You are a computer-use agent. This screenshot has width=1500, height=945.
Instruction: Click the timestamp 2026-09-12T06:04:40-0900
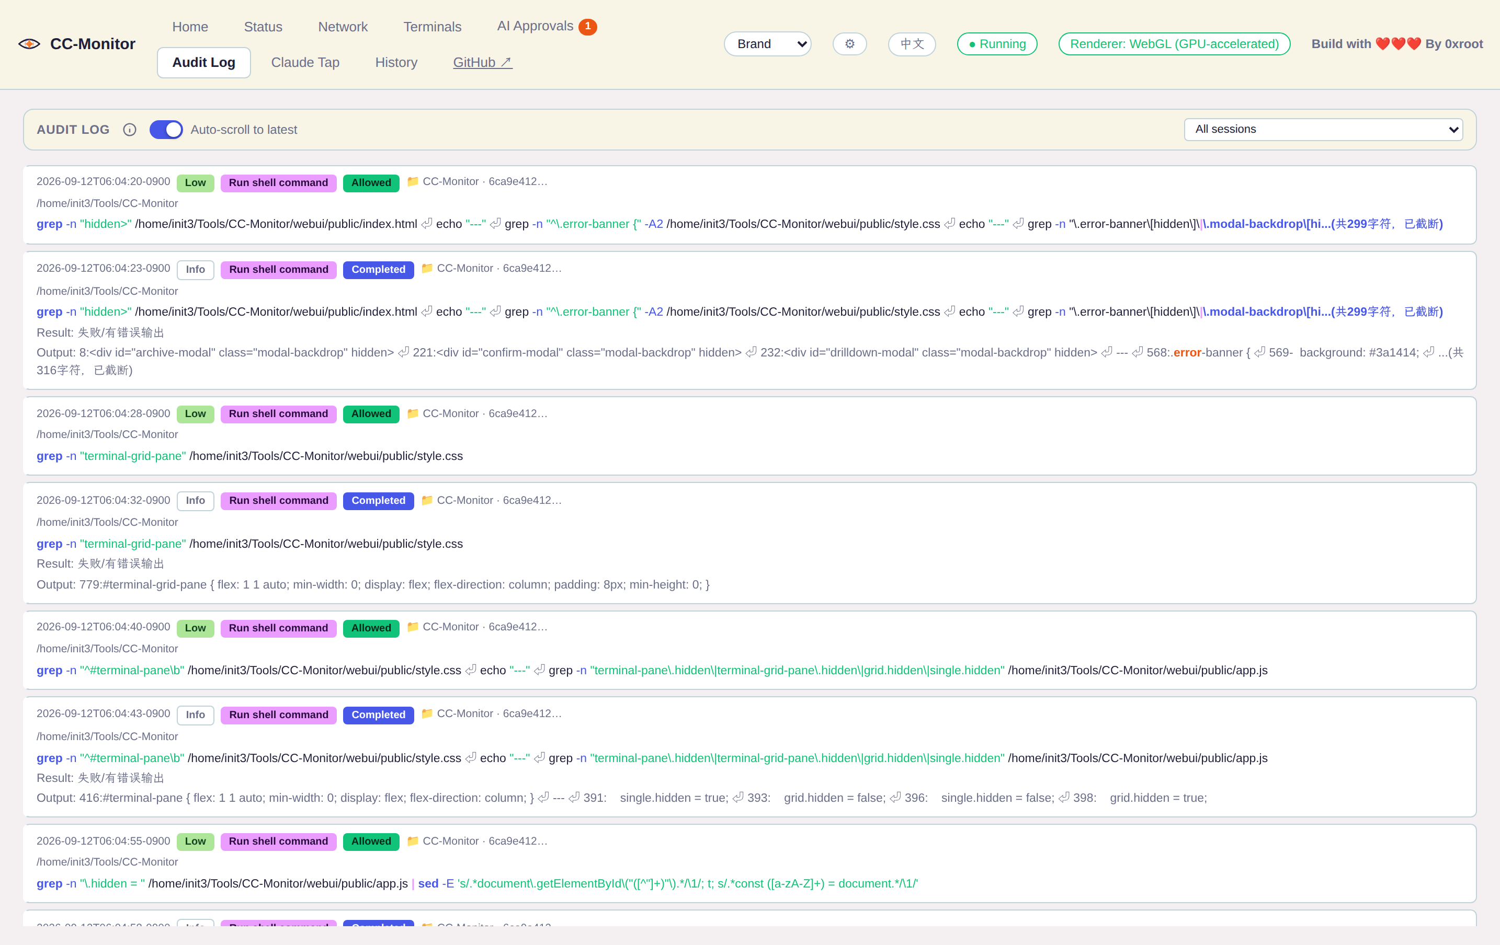coord(104,626)
